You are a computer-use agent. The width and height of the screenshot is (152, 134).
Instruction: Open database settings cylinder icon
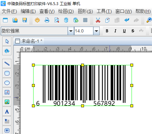[66, 20]
